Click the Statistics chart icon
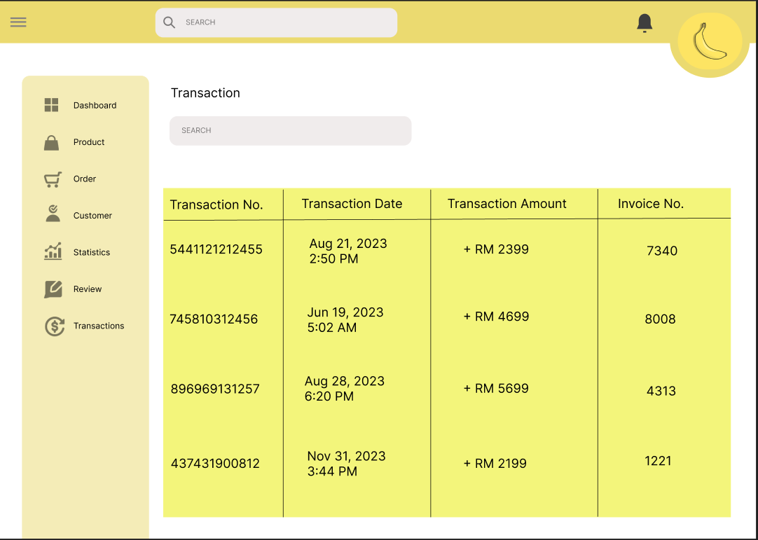The width and height of the screenshot is (758, 540). [53, 251]
